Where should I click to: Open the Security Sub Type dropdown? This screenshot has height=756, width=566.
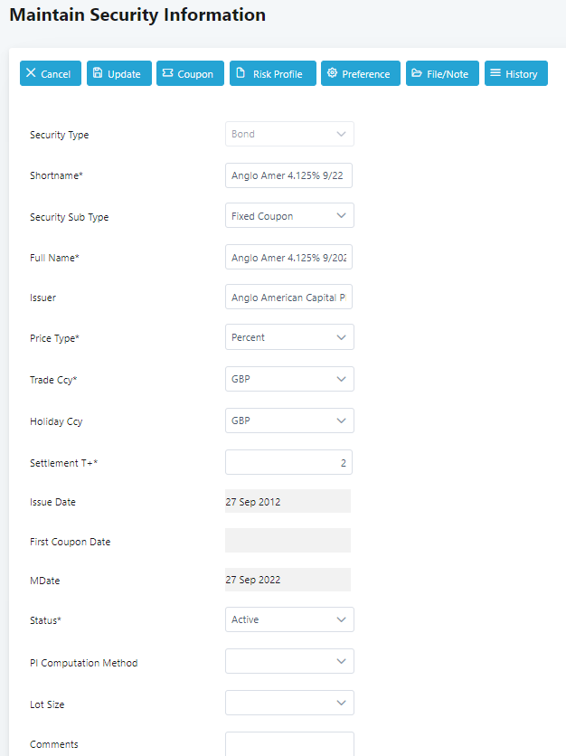tap(289, 216)
